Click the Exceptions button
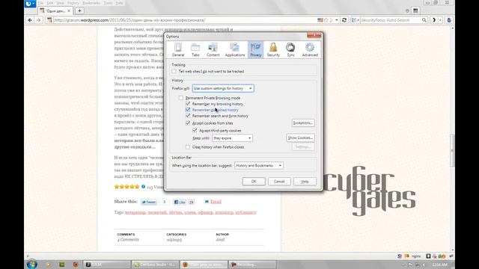 tap(302, 123)
